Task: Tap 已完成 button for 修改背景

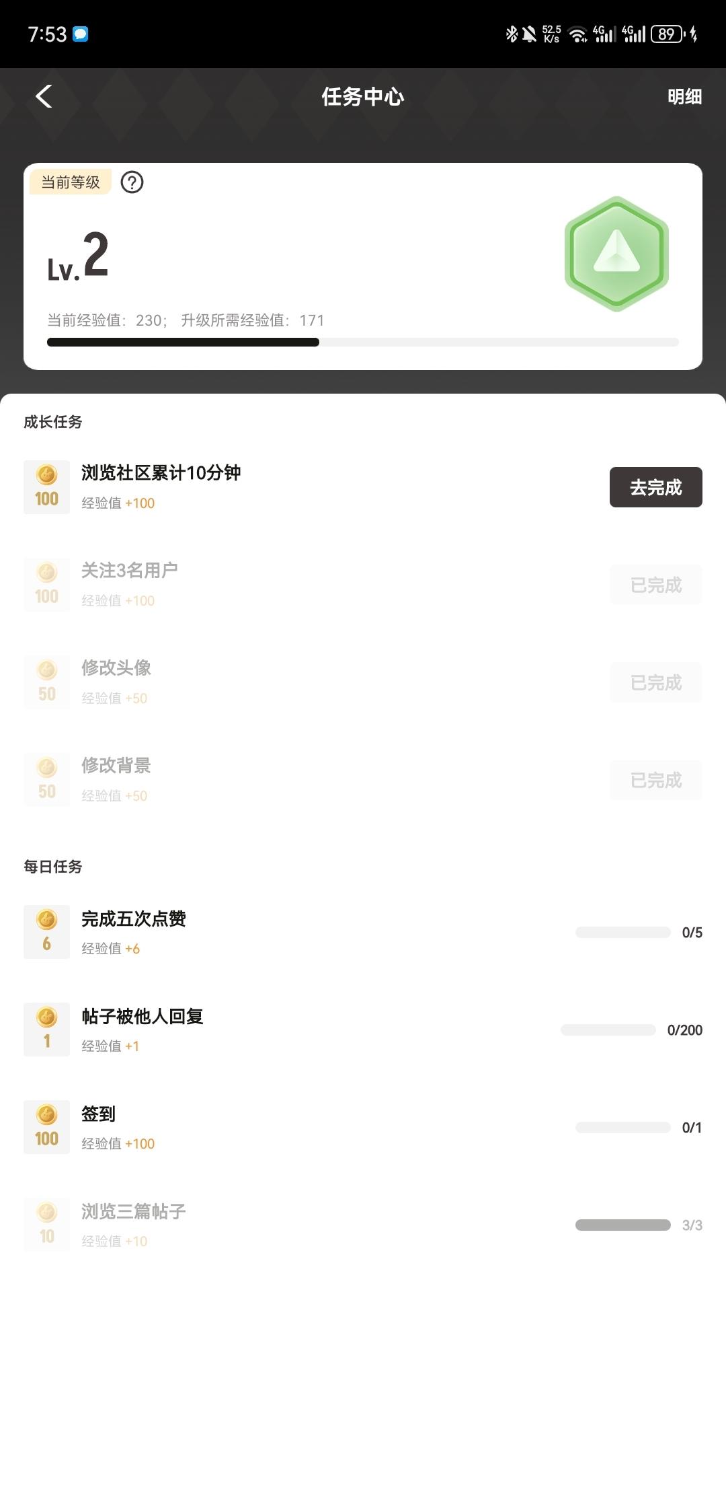Action: (655, 780)
